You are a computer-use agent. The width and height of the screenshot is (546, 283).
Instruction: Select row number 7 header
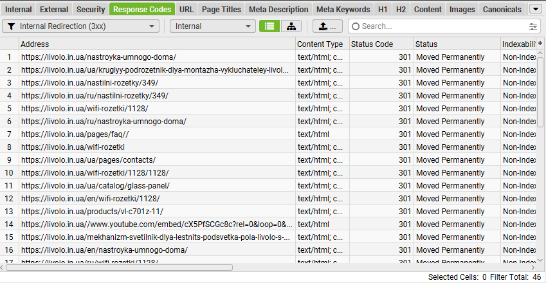[9, 134]
